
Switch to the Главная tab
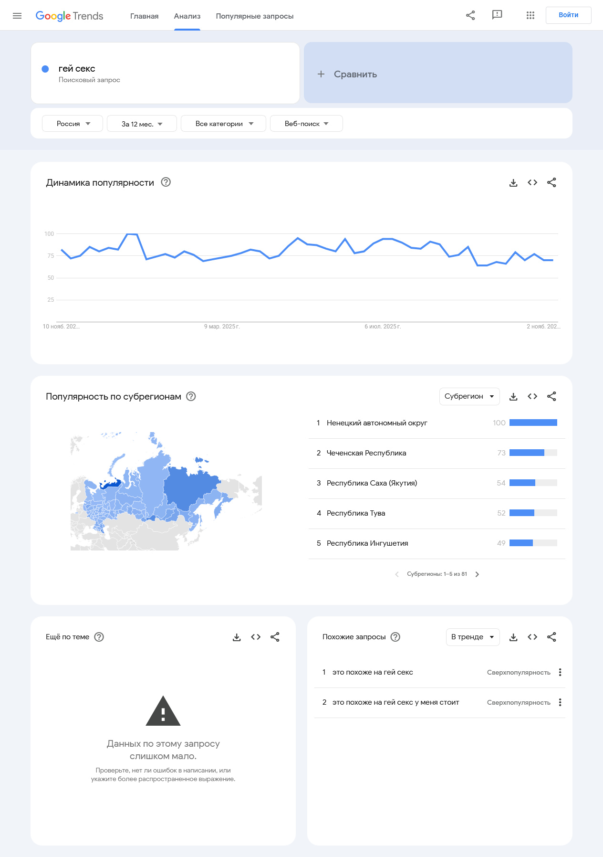144,16
